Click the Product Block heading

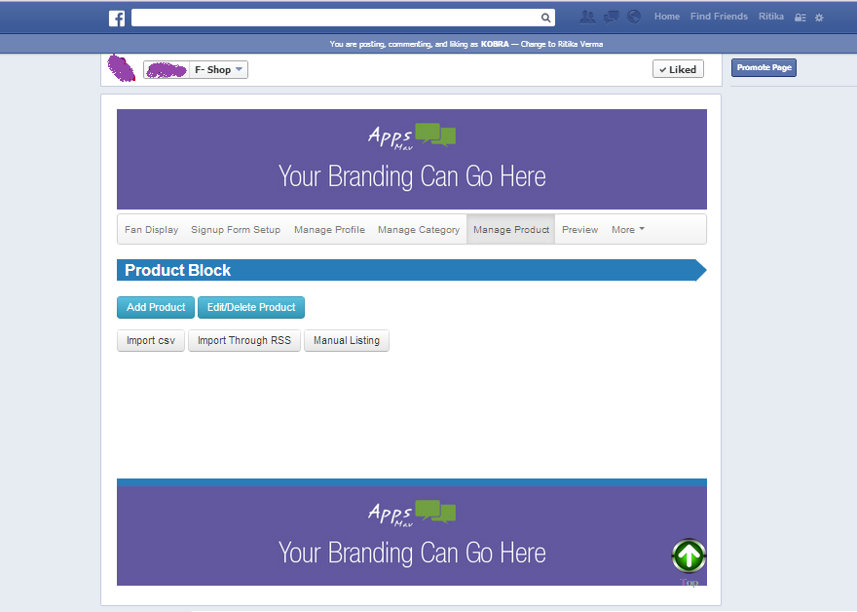(x=177, y=270)
